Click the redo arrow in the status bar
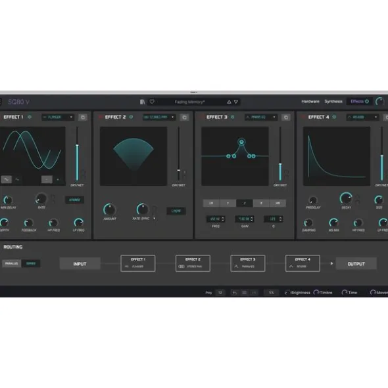388x388 pixels. pos(254,293)
